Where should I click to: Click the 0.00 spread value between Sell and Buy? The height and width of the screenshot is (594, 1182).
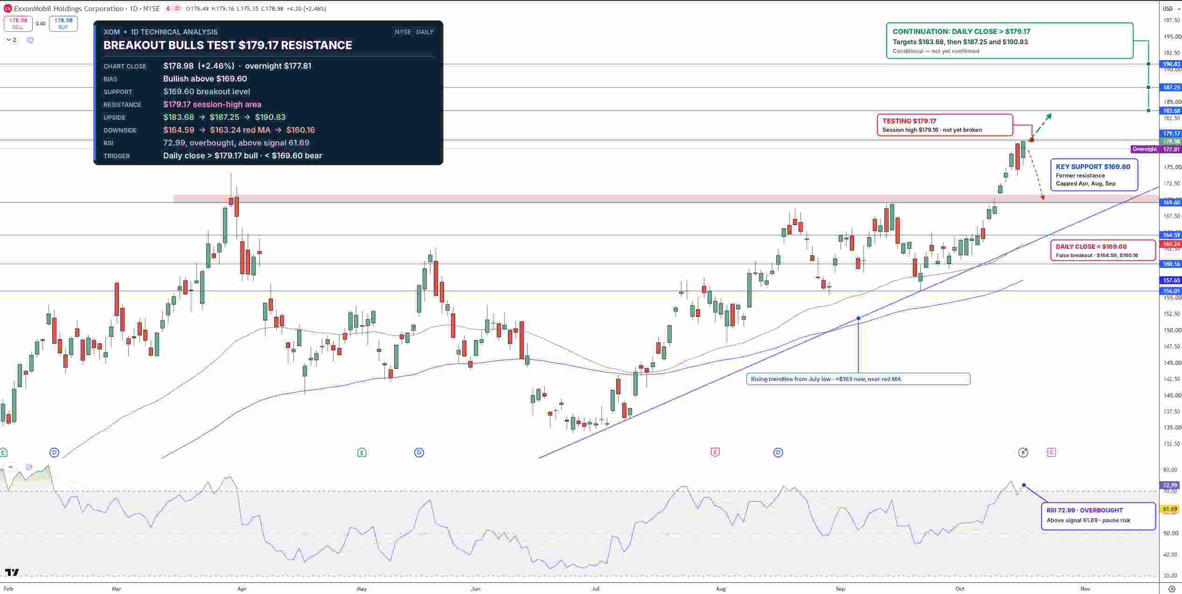(41, 24)
